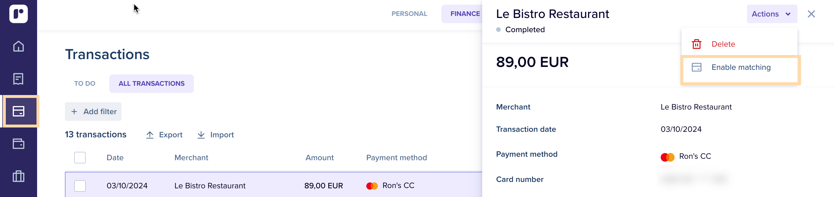Switch to the TO DO tab

coord(85,83)
